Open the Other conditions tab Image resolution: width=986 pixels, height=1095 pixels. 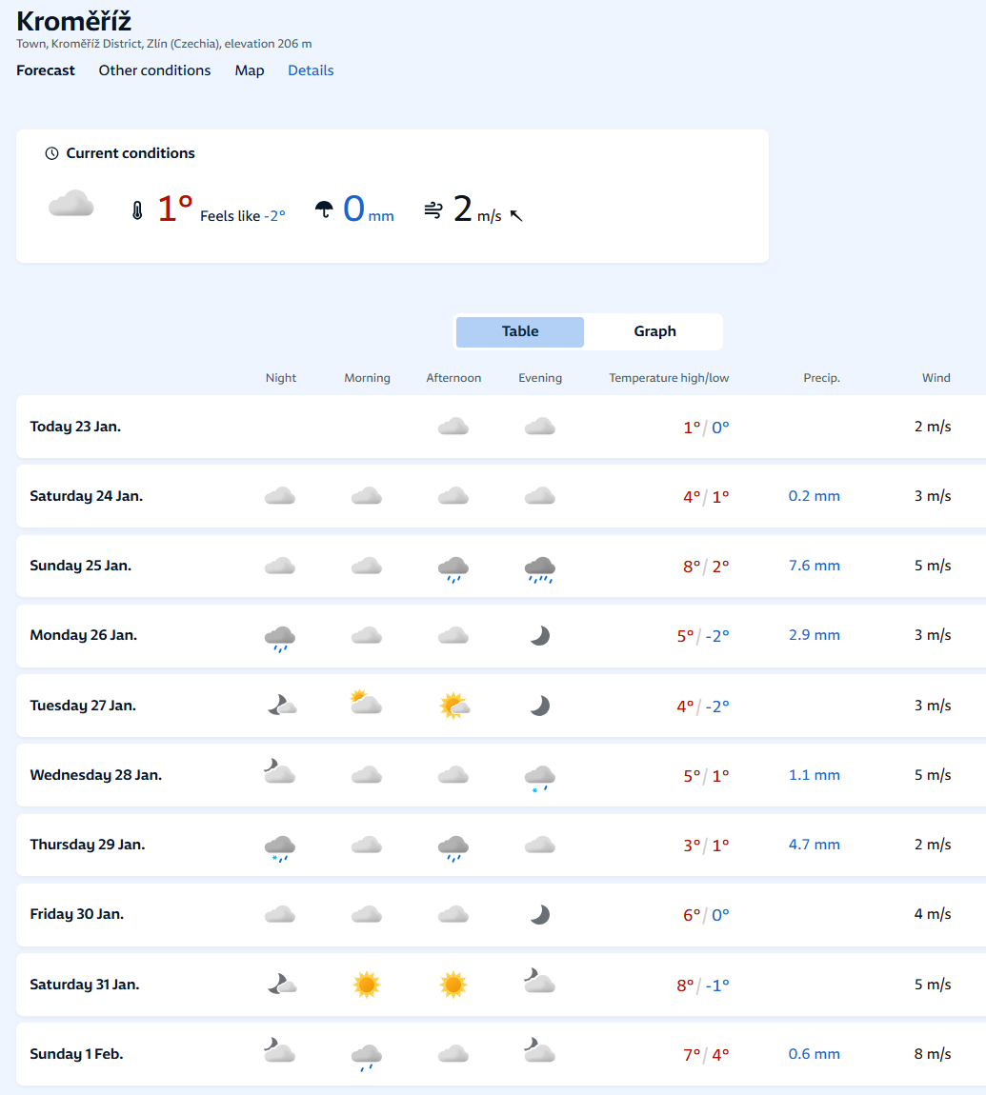[154, 70]
